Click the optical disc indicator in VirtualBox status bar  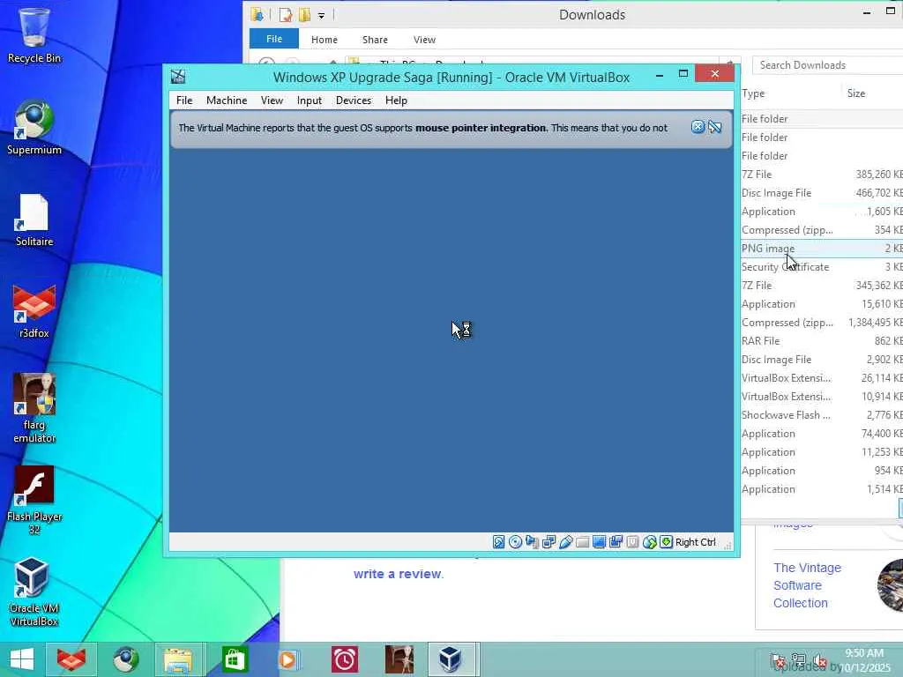click(515, 542)
